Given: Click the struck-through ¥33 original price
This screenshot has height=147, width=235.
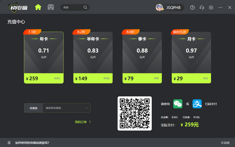Looking at the screenshot, I should click(x=206, y=78).
